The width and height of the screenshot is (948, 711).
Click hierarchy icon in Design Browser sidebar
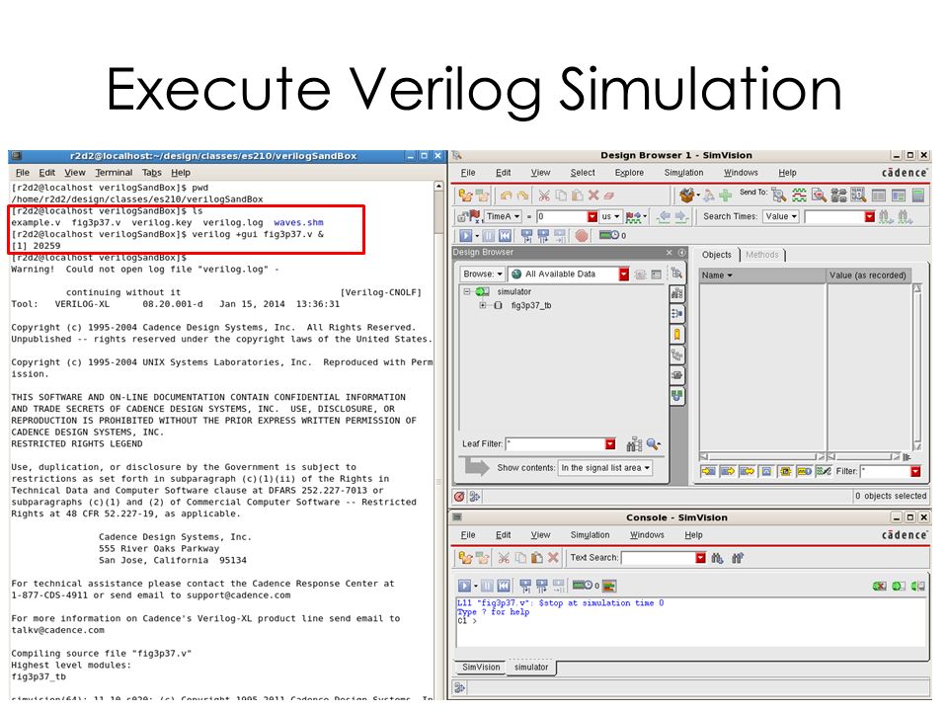(x=677, y=355)
